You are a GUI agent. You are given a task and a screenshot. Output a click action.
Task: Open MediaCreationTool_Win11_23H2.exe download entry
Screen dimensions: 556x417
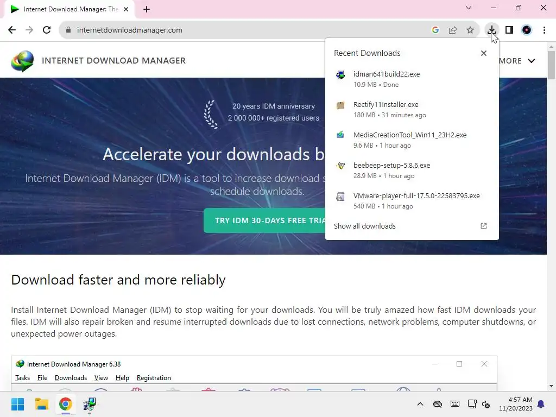coord(412,140)
